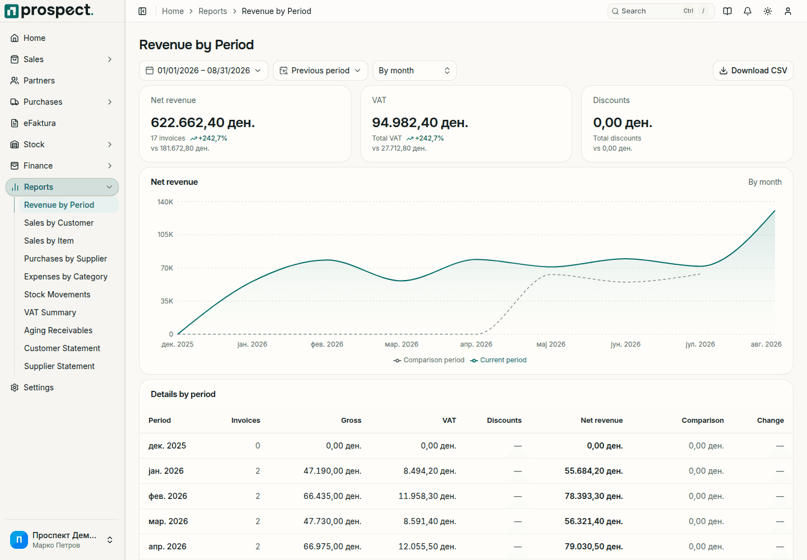Click the VAT summary card
807x560 pixels.
tap(466, 124)
